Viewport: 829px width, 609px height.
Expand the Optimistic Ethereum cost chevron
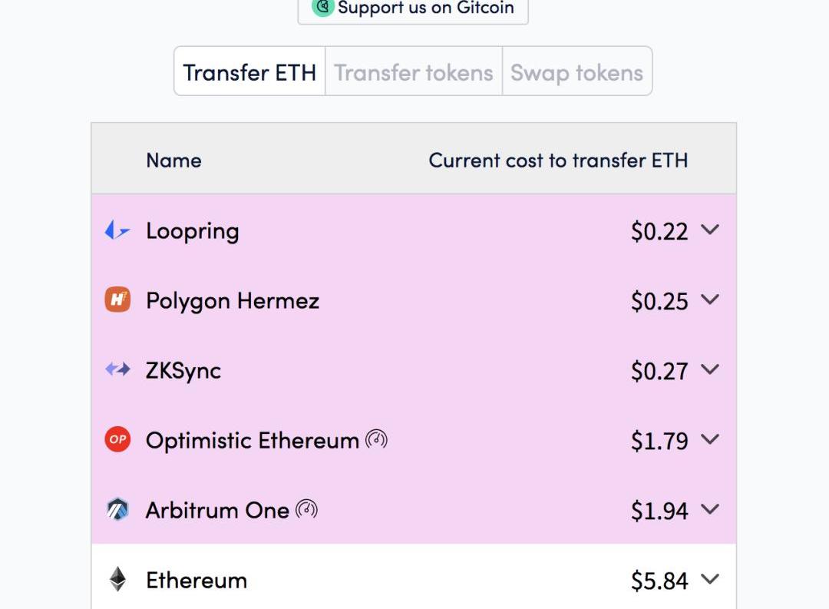[710, 439]
